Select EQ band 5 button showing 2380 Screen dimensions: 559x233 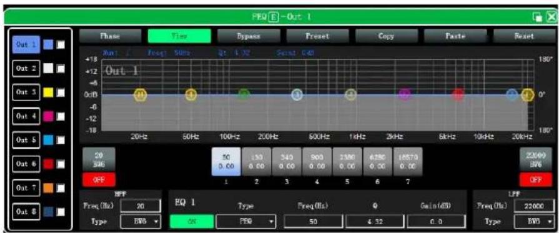pyautogui.click(x=347, y=162)
